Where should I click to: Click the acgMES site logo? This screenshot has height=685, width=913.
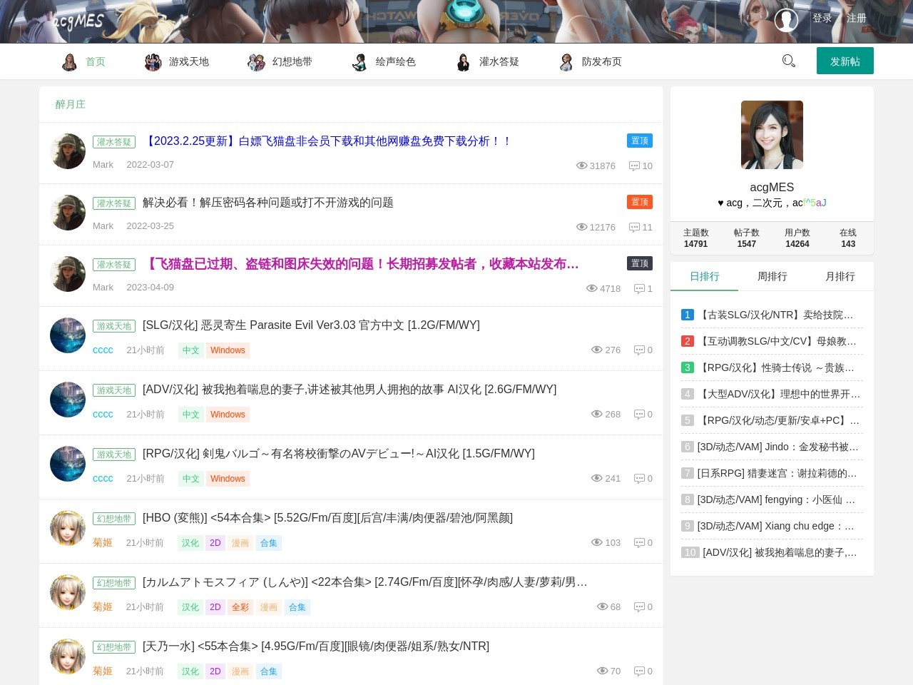(x=78, y=21)
